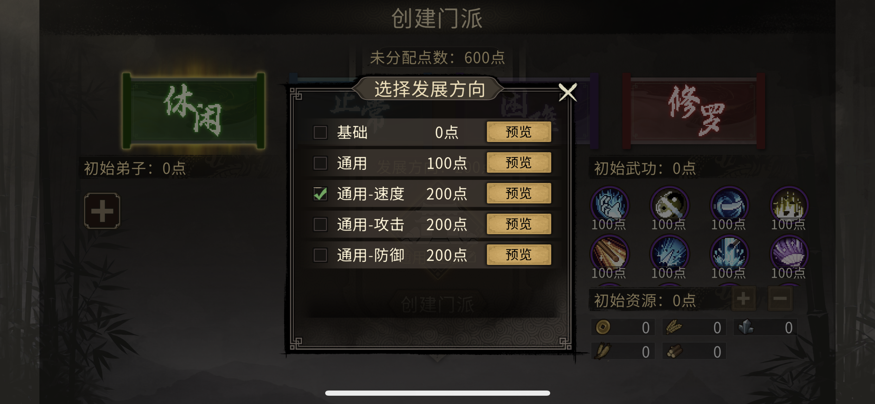Select the yin-yang martial skill icon
This screenshot has height=404, width=875.
(669, 204)
